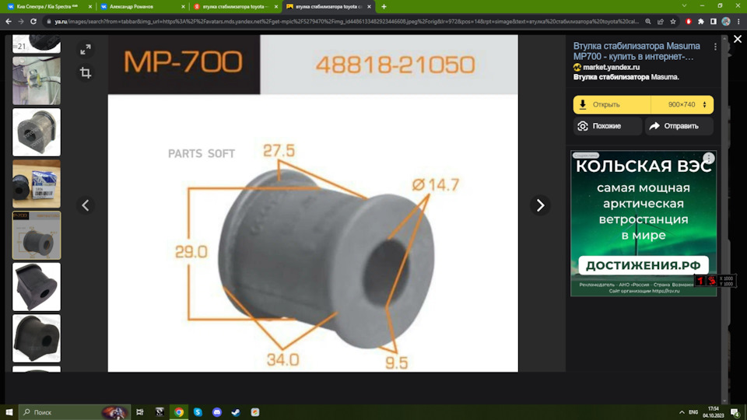Select the installed stabilizer bracket photo thumbnail

tap(37, 80)
